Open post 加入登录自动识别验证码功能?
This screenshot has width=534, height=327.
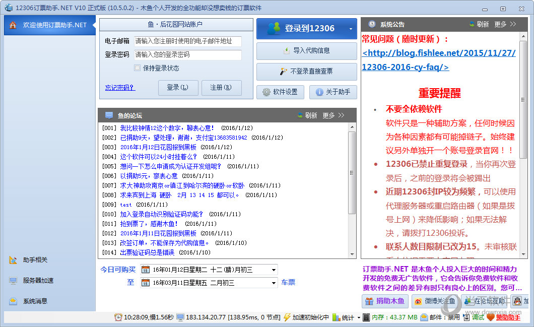point(161,214)
